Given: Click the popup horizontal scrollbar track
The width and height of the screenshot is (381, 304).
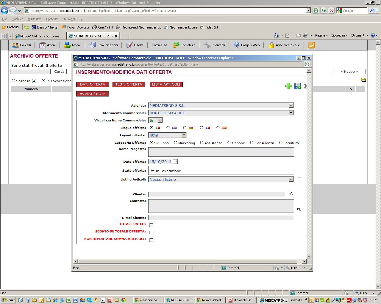Looking at the screenshot, I should (x=188, y=262).
